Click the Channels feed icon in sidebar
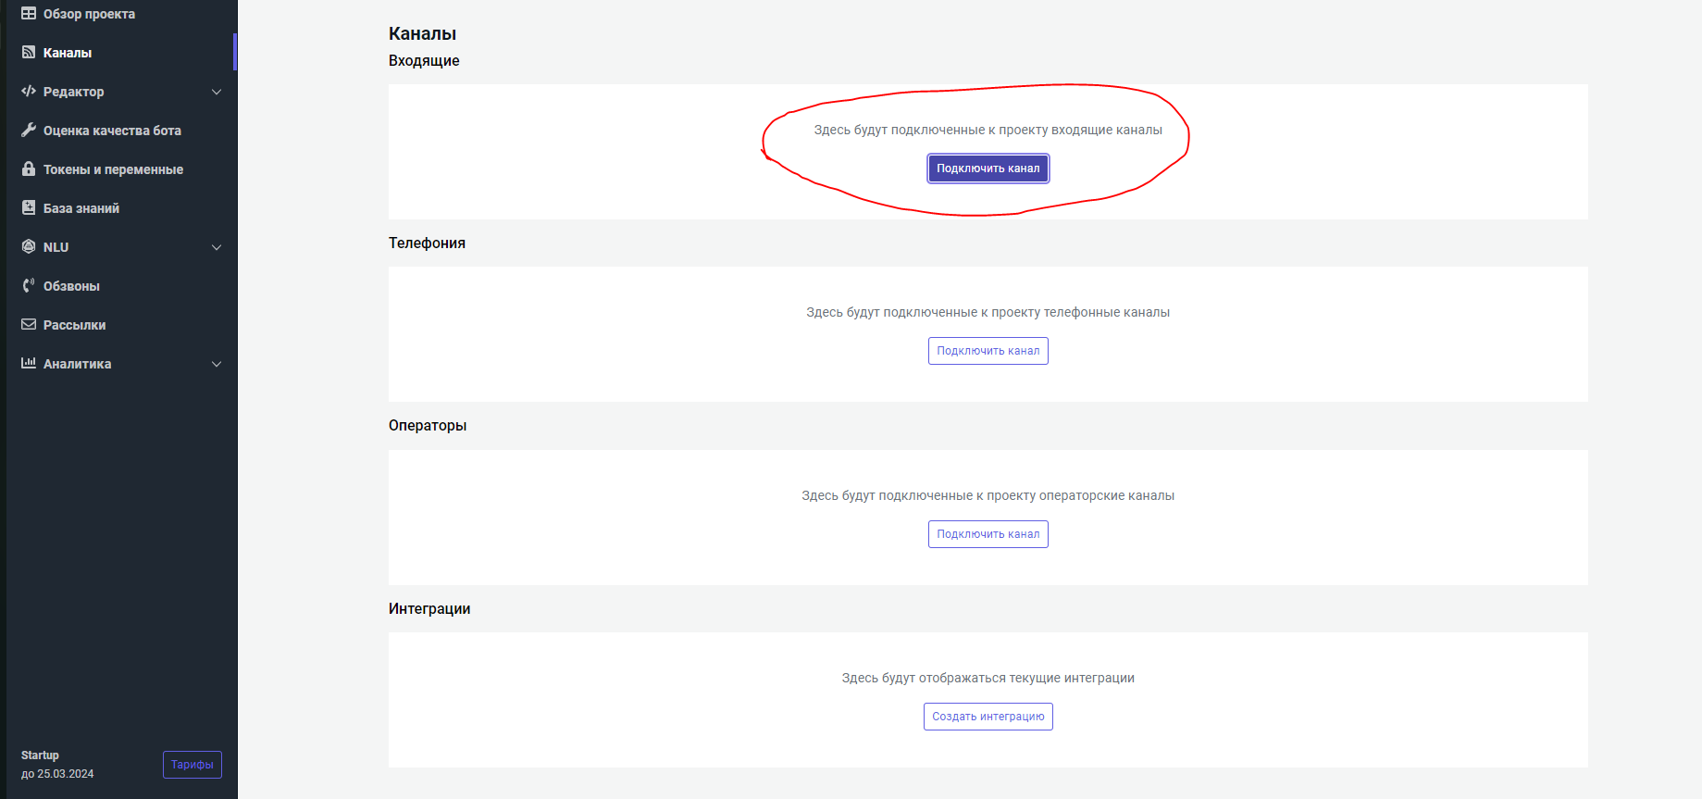 [29, 53]
